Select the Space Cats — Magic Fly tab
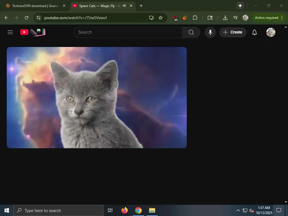The width and height of the screenshot is (288, 216). pos(99,6)
